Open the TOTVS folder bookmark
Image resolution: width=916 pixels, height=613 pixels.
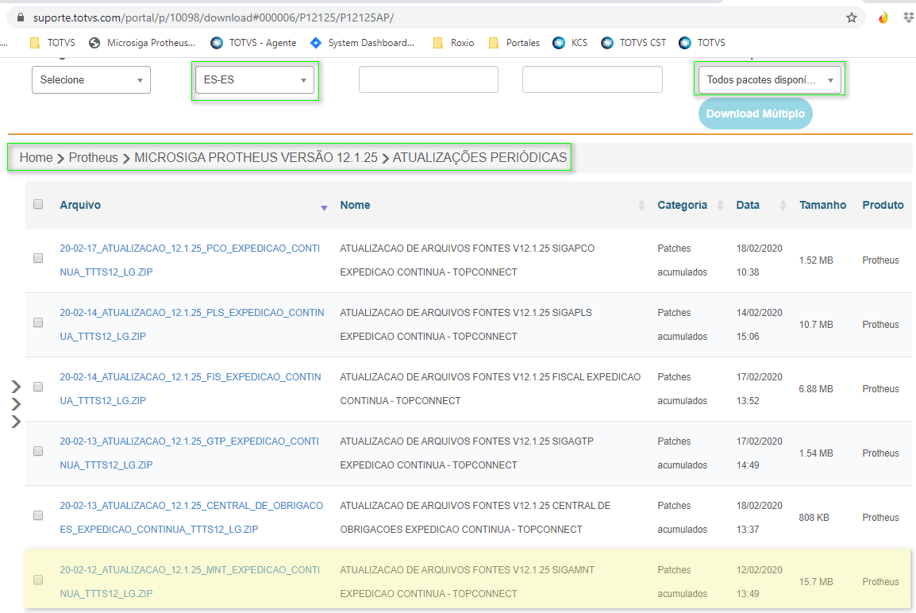[x=52, y=43]
